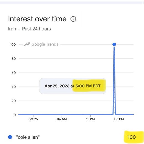Click the Iran region label

pos(12,29)
